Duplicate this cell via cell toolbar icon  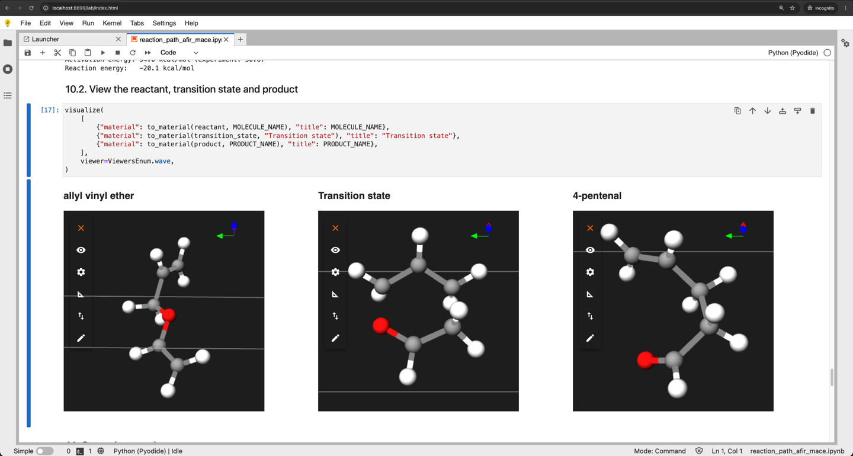pos(737,111)
